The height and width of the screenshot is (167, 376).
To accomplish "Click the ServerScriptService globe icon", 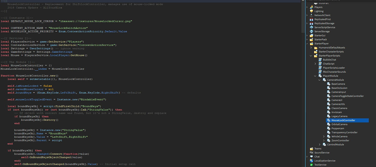I will [x=311, y=27].
